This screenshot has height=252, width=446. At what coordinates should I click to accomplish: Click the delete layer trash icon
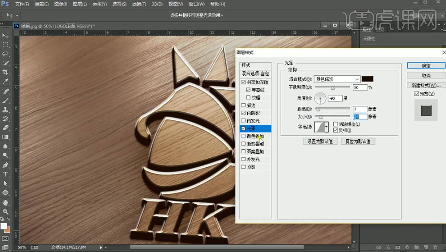435,247
